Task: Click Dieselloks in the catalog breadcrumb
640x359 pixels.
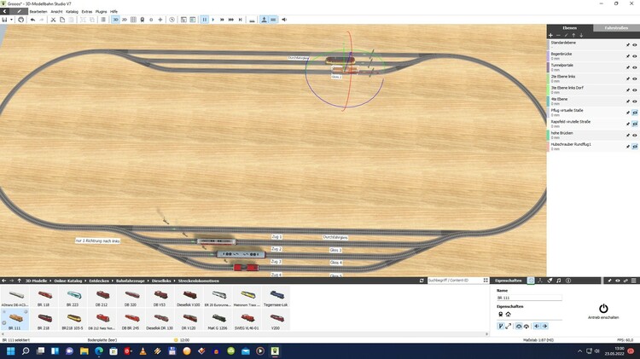Action: point(161,281)
